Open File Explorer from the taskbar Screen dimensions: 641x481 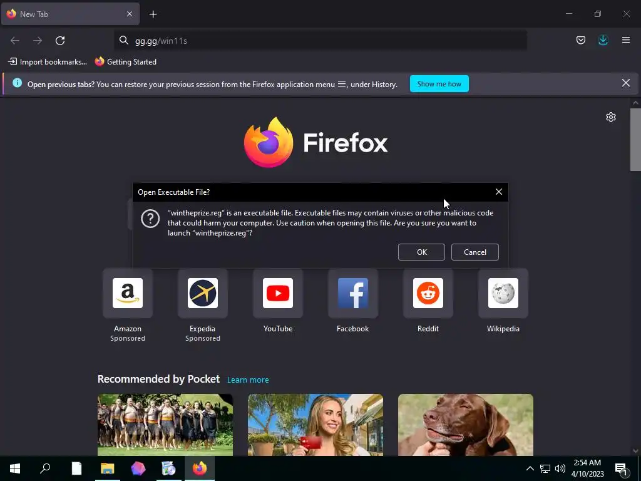(108, 468)
